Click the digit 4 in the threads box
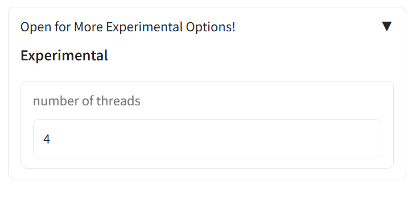The image size is (416, 213). pyautogui.click(x=47, y=139)
